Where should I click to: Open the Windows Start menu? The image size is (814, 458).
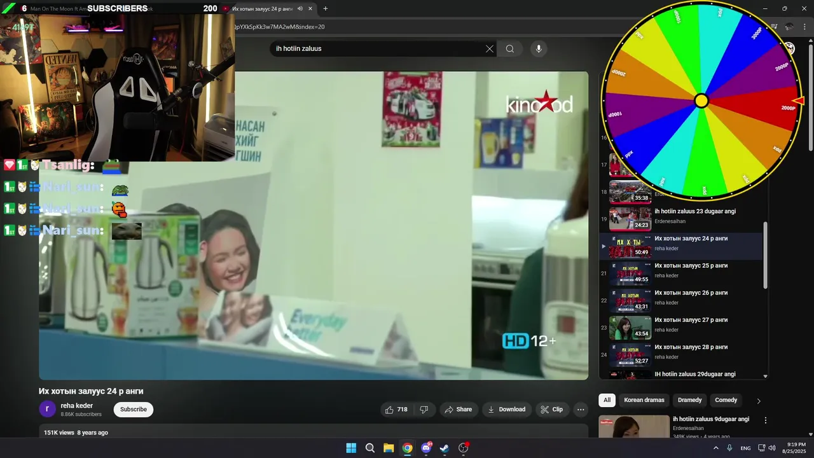click(x=351, y=448)
